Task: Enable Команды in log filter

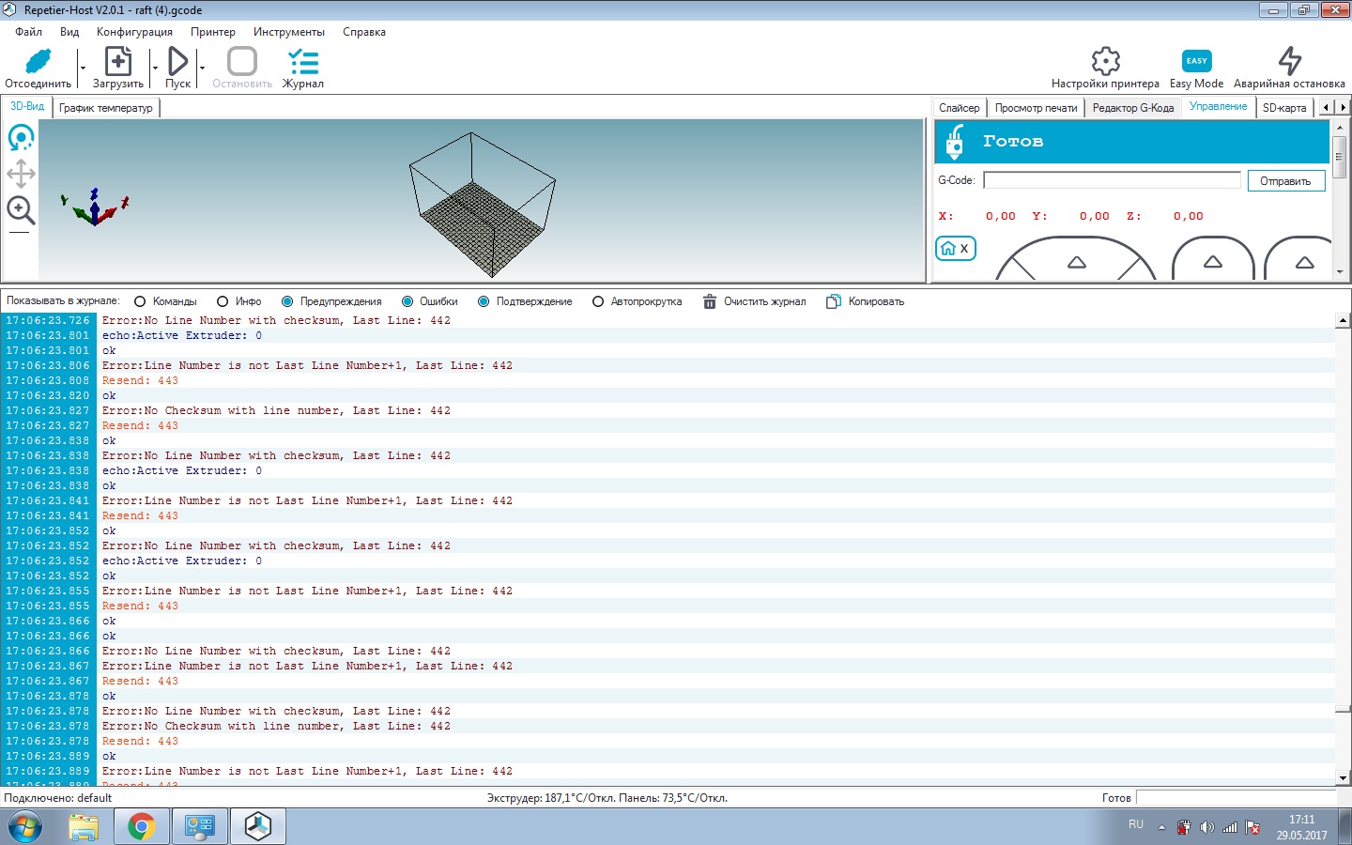Action: 140,301
